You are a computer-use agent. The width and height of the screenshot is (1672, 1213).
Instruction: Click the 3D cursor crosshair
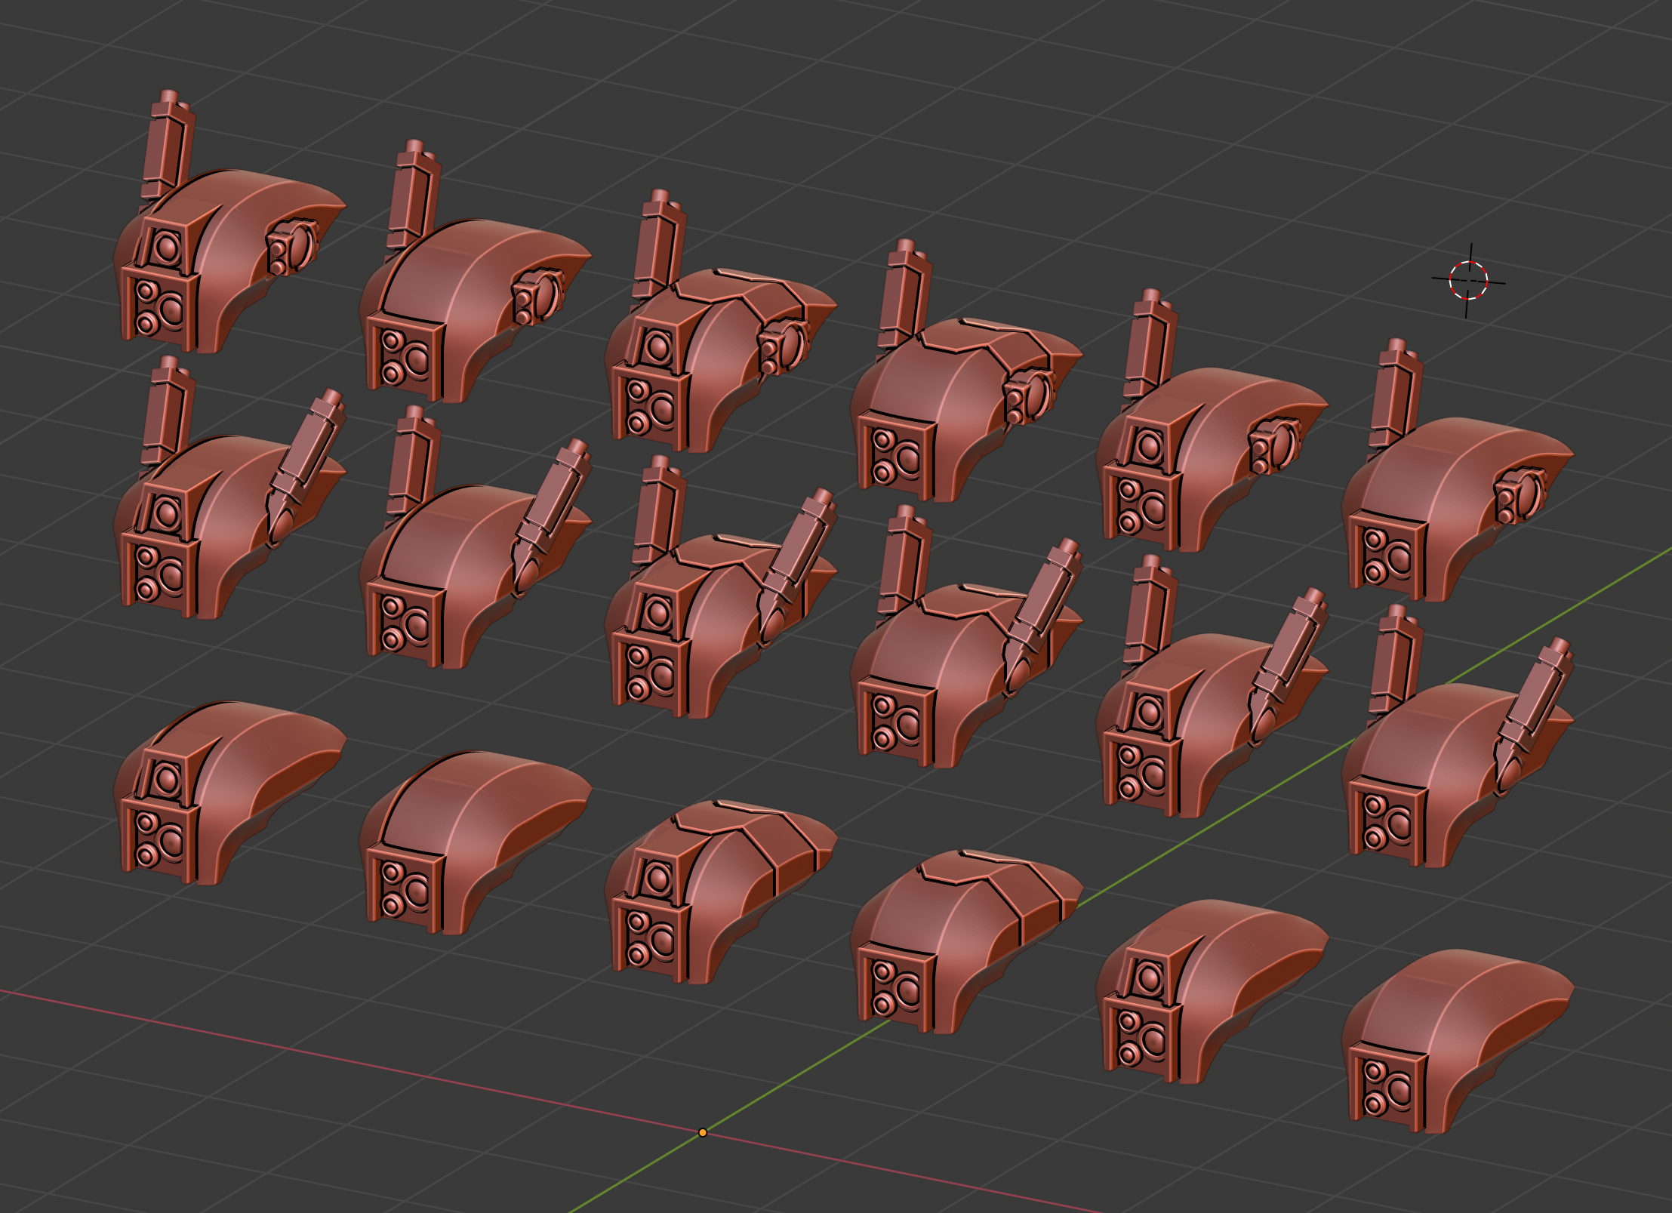(x=1468, y=281)
